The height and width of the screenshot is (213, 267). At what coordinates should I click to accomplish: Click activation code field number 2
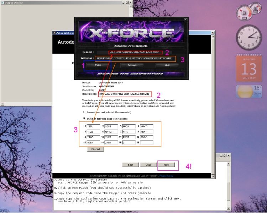pos(111,126)
